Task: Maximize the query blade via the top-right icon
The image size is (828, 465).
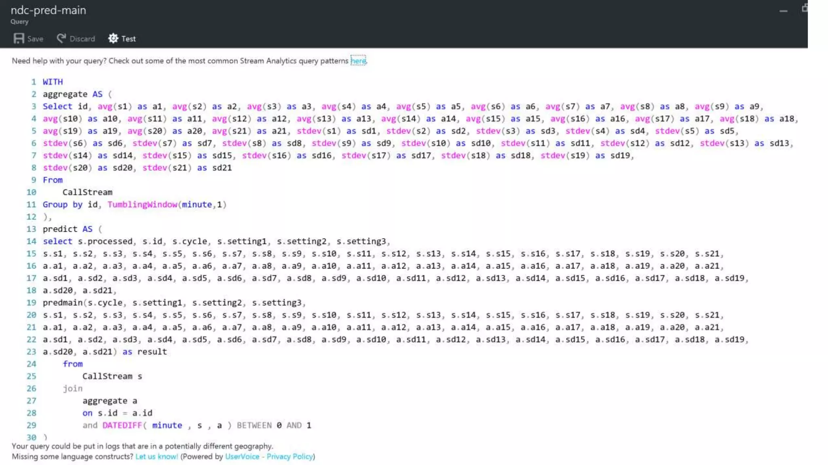Action: pyautogui.click(x=805, y=8)
